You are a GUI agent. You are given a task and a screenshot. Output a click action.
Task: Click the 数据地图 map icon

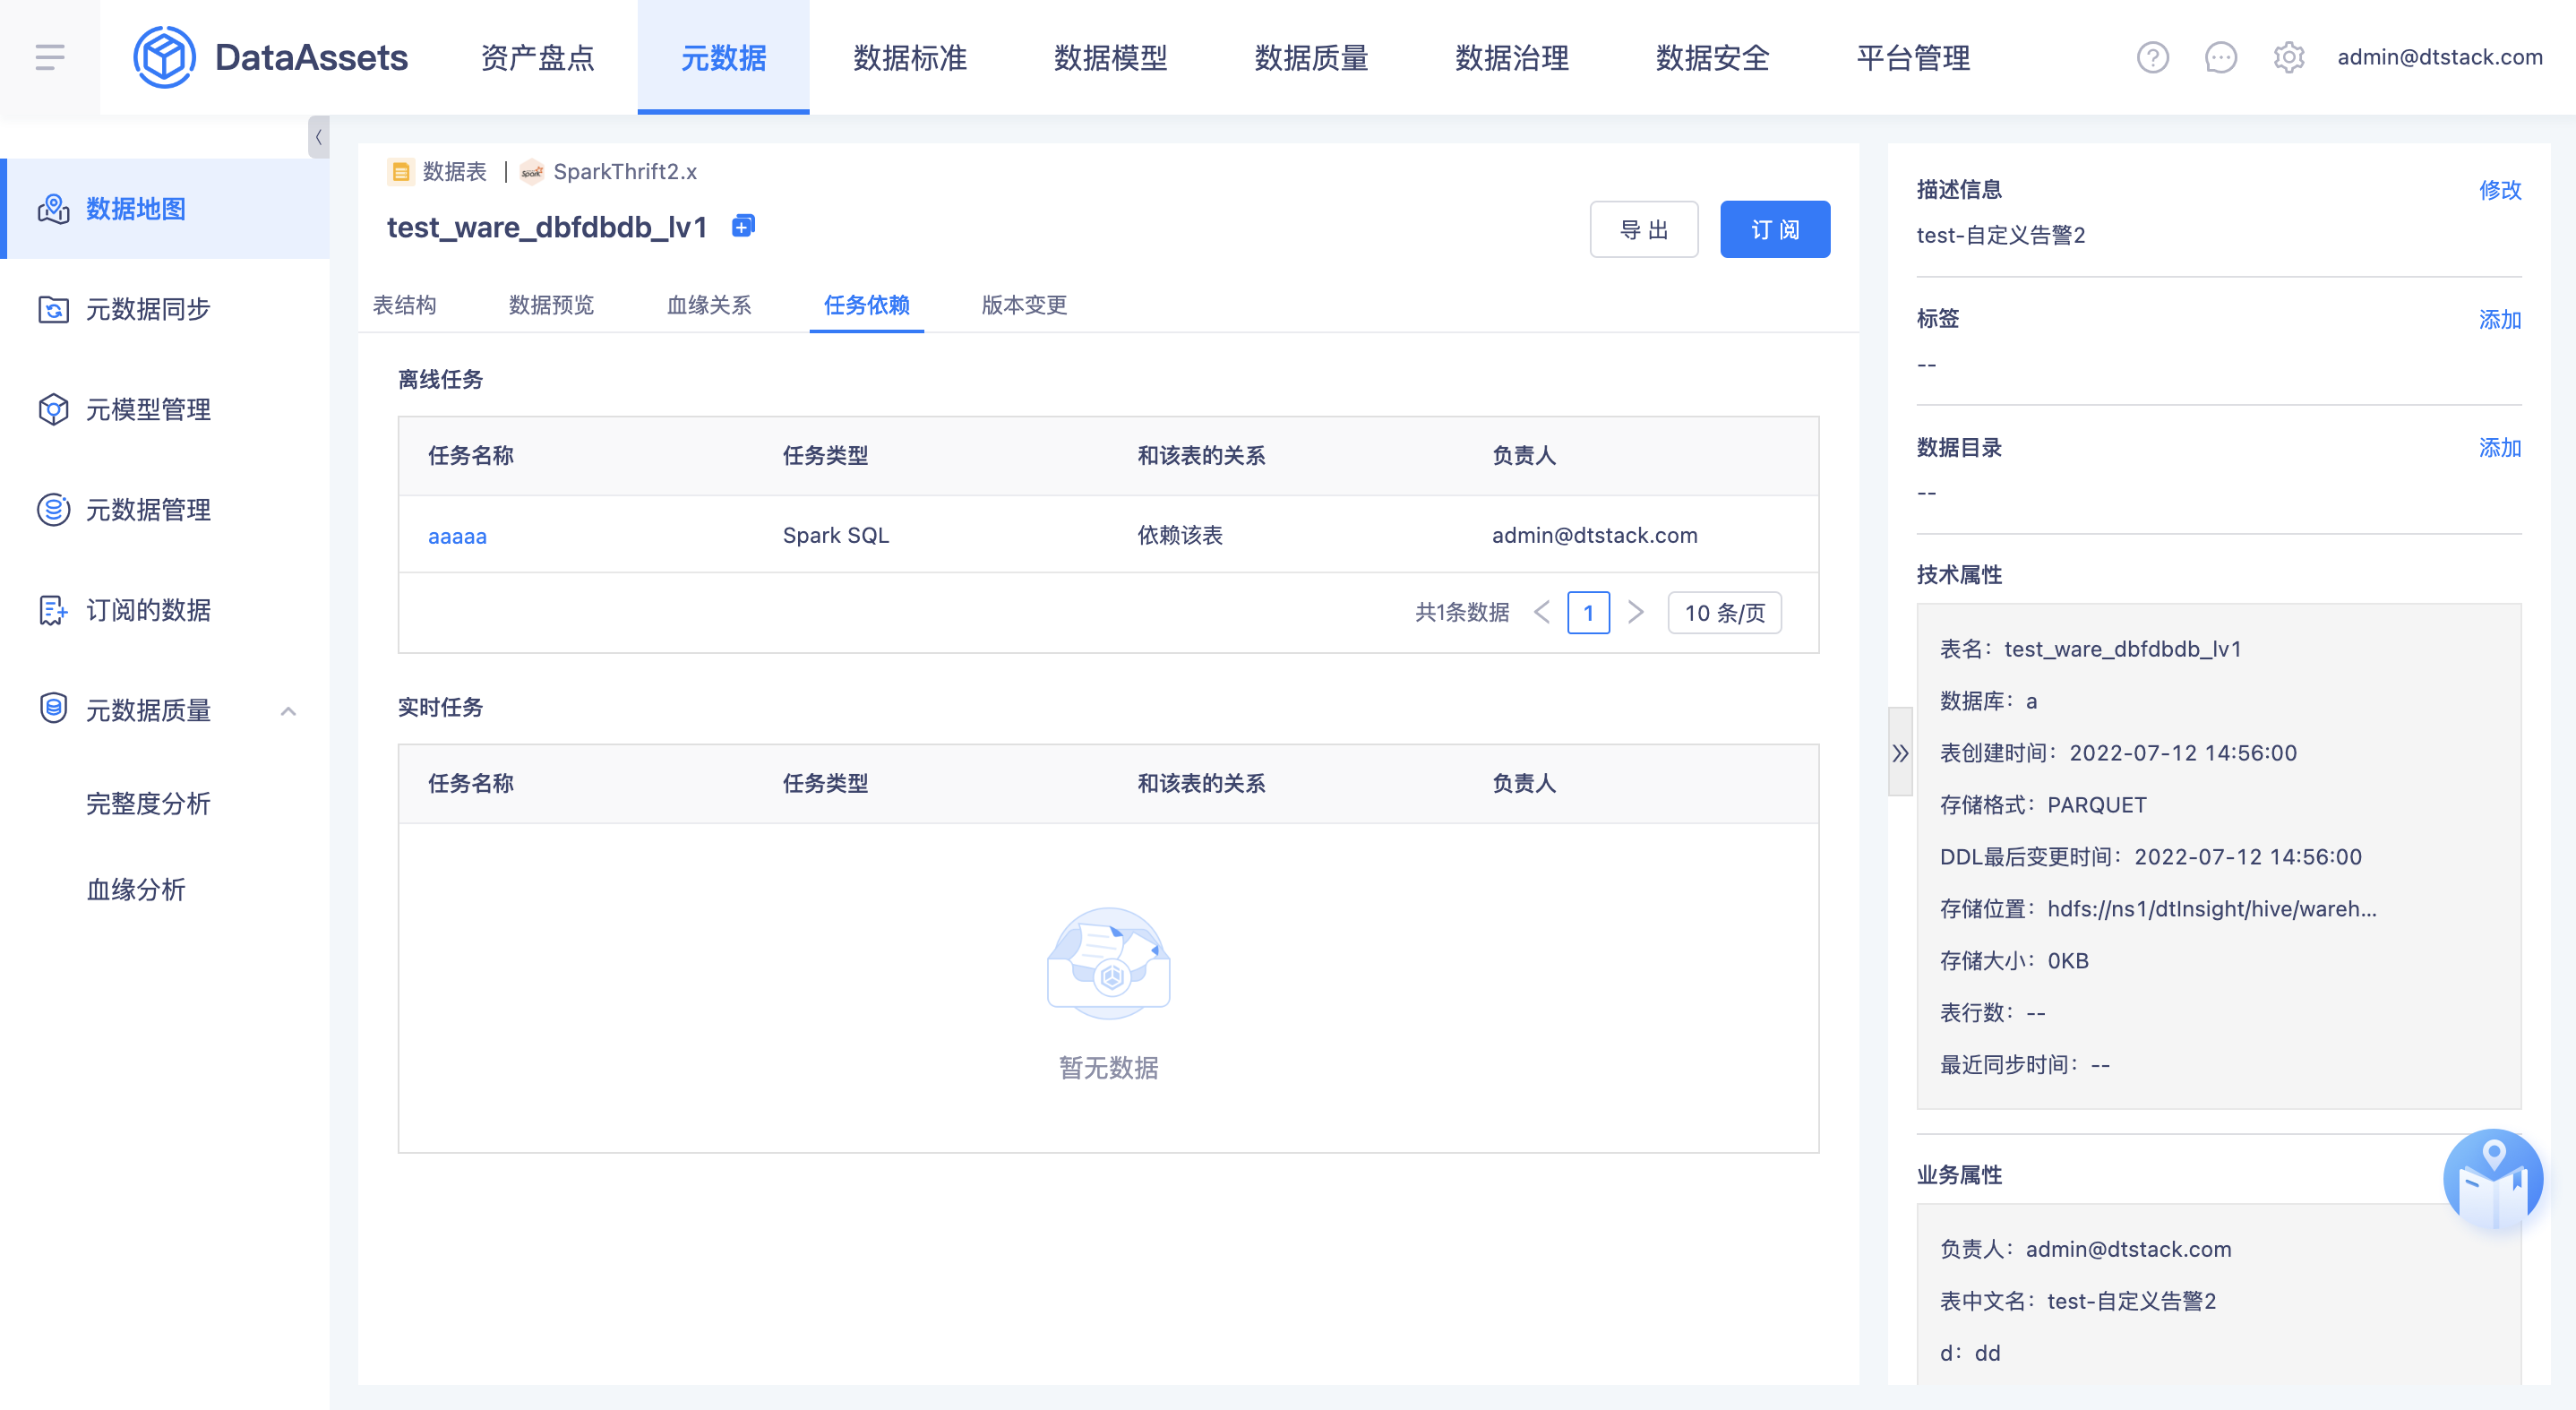(53, 209)
